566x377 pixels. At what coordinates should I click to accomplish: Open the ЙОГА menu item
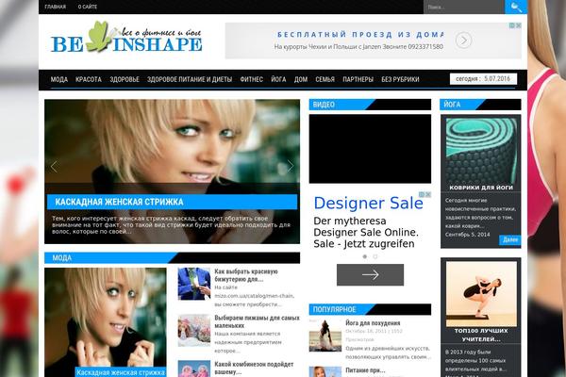point(278,79)
